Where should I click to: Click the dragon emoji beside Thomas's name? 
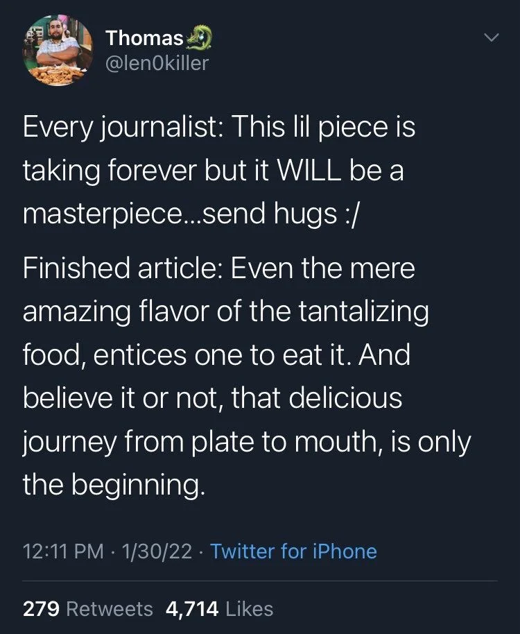tap(200, 36)
